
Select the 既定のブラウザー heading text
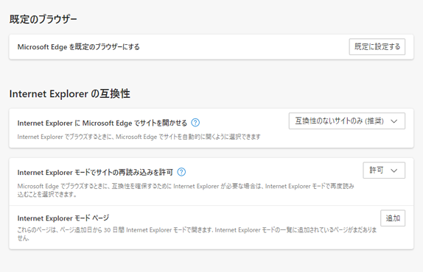pos(43,19)
